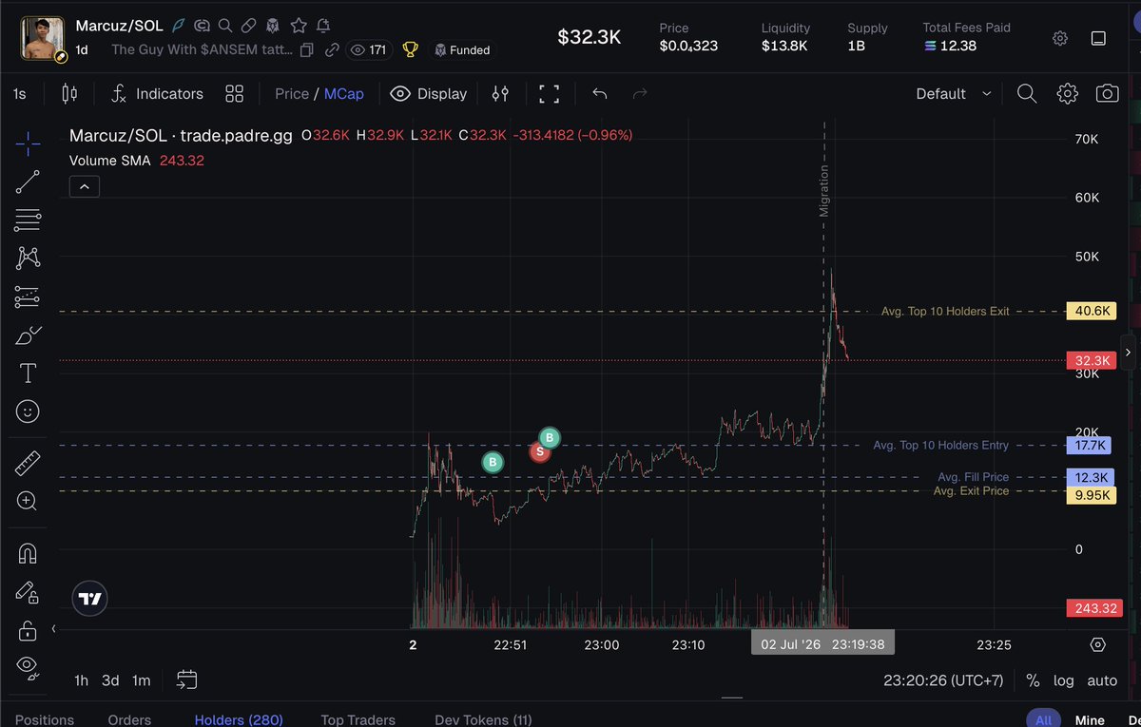Take a chart snapshot with camera icon
Screen dimensions: 1141x727
click(x=1107, y=93)
